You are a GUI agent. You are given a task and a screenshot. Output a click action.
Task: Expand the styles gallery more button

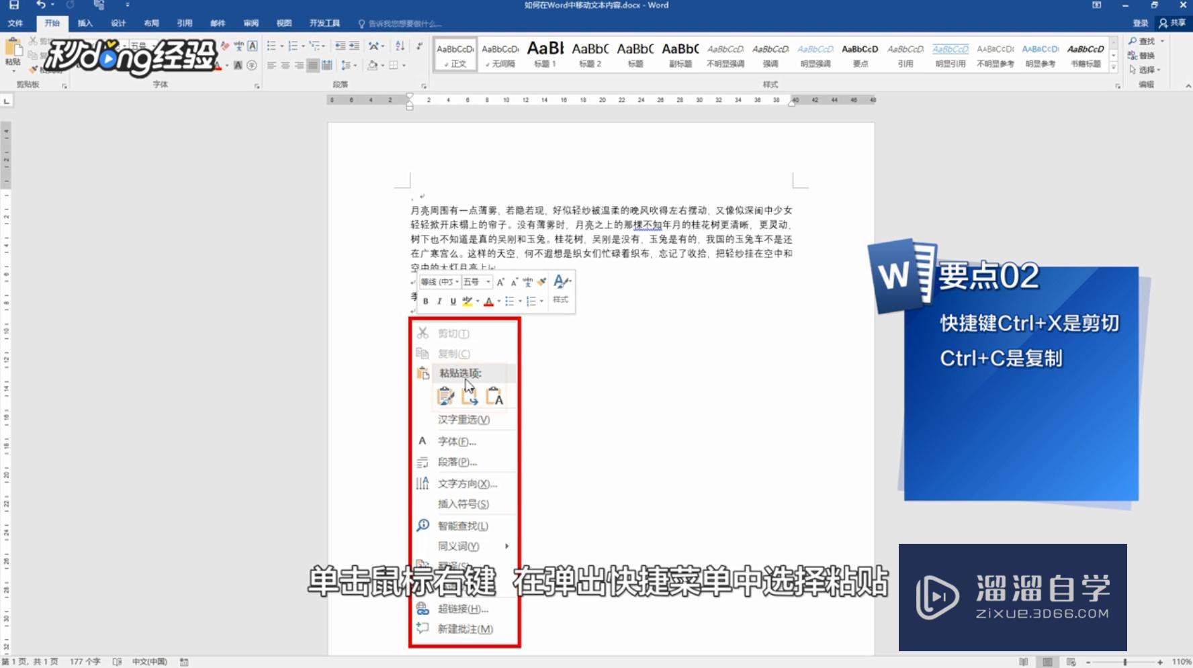(x=1114, y=67)
